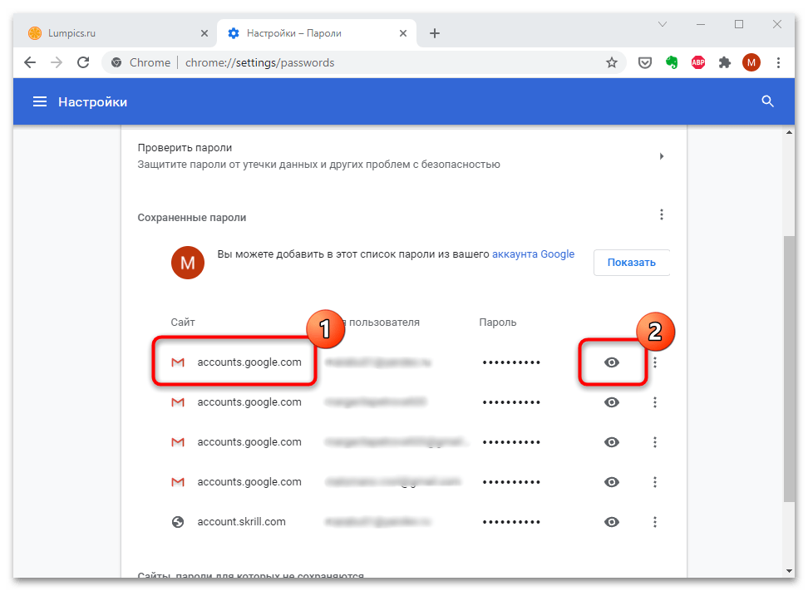Toggle password visibility for second accounts.google.com row
Viewport: 808px width, 591px height.
(x=612, y=402)
